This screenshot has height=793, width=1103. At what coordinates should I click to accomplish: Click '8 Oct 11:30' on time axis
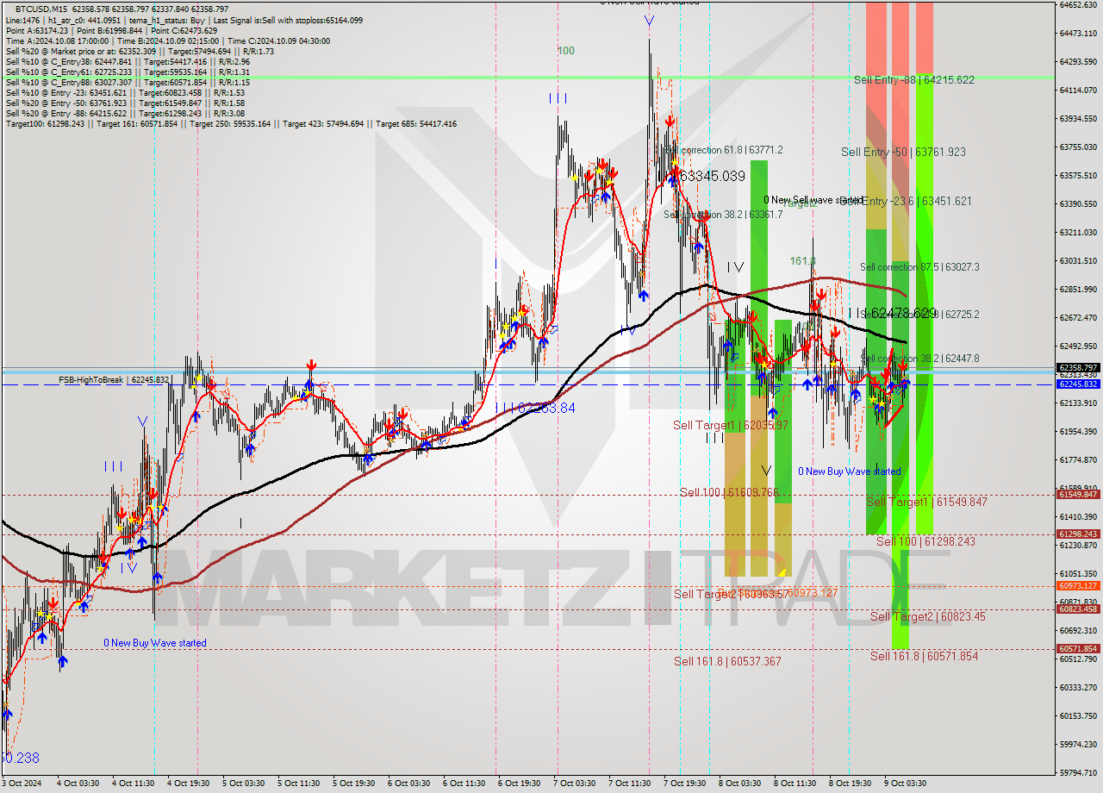pos(795,784)
